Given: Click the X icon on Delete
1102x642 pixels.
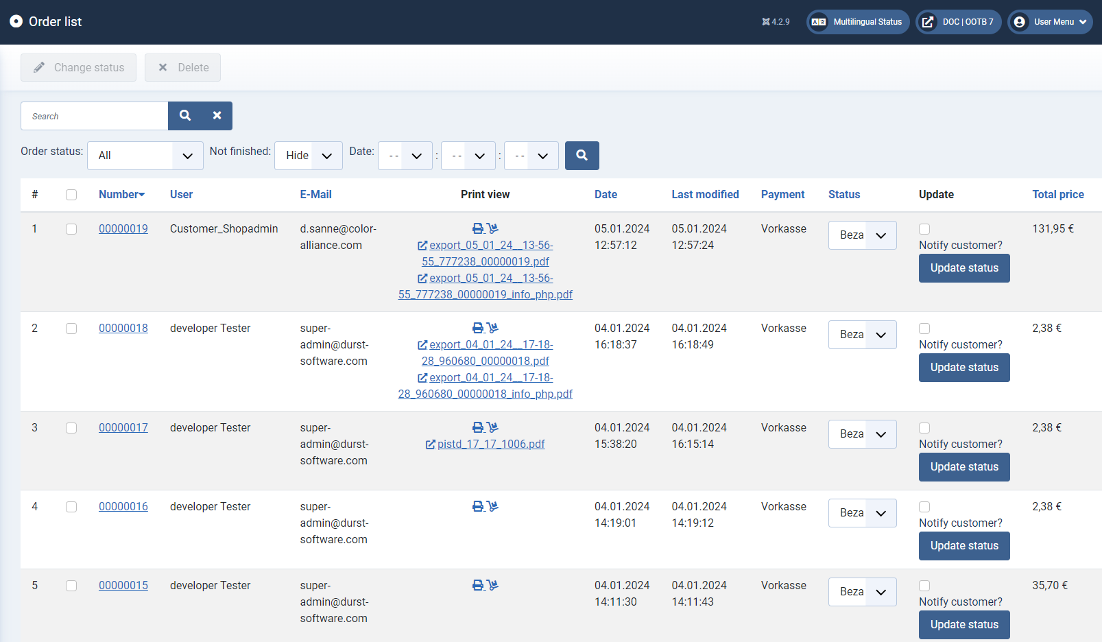Looking at the screenshot, I should click(163, 67).
